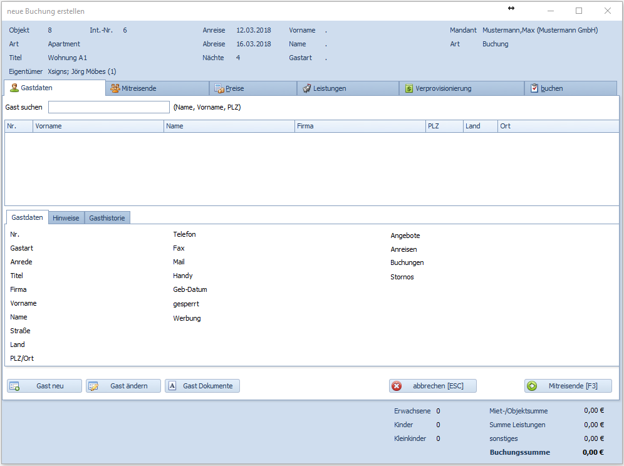
Task: Click the Werbung label
Action: point(187,318)
